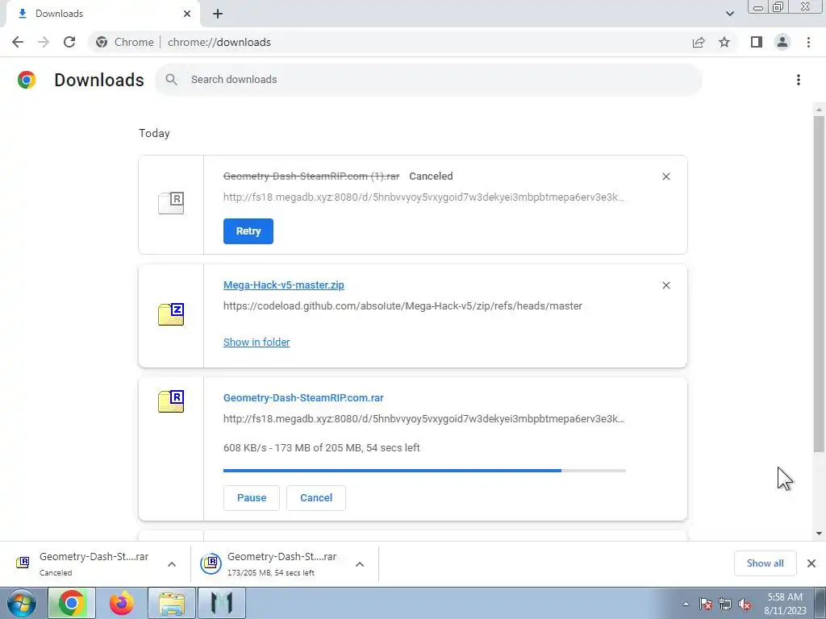826x619 pixels.
Task: Close the bottom downloads shelf
Action: tap(811, 563)
